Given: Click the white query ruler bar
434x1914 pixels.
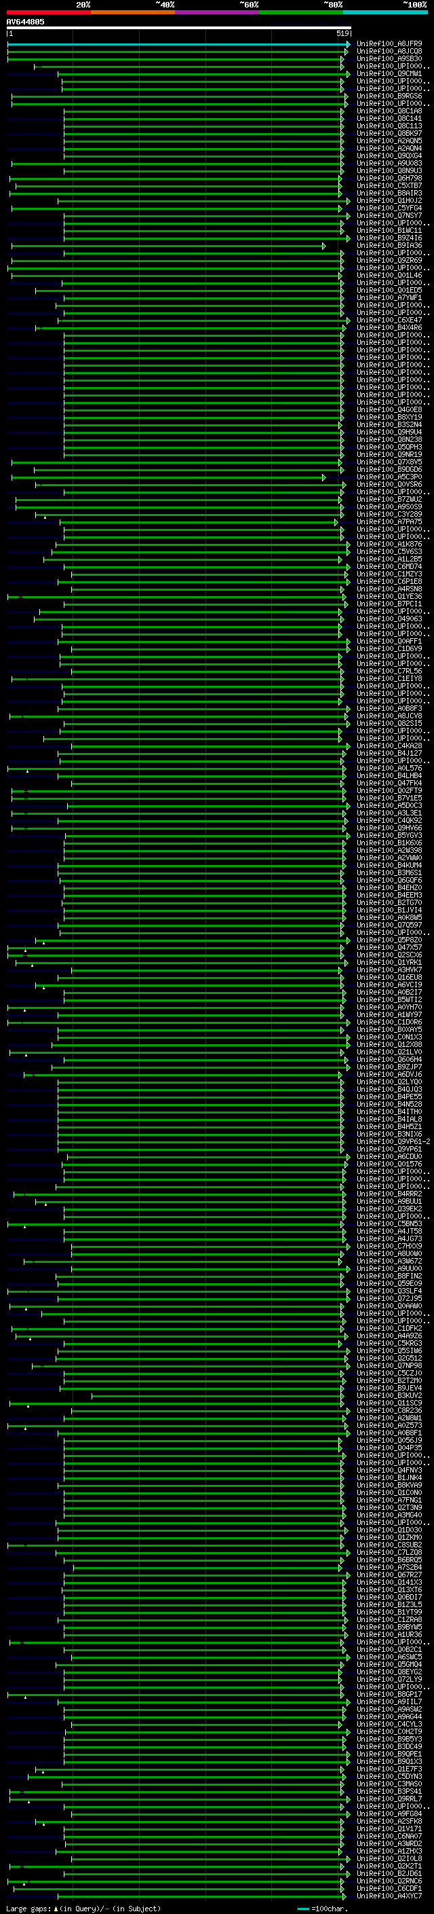Looking at the screenshot, I should pyautogui.click(x=179, y=27).
